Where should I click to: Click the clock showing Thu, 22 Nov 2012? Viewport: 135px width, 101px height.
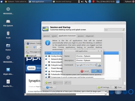pos(105,1)
